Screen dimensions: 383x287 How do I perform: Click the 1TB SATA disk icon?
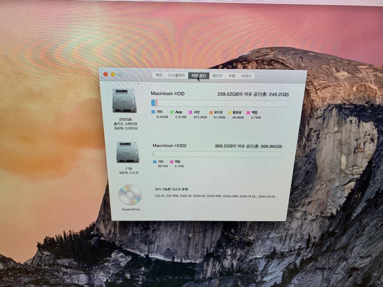pos(128,152)
